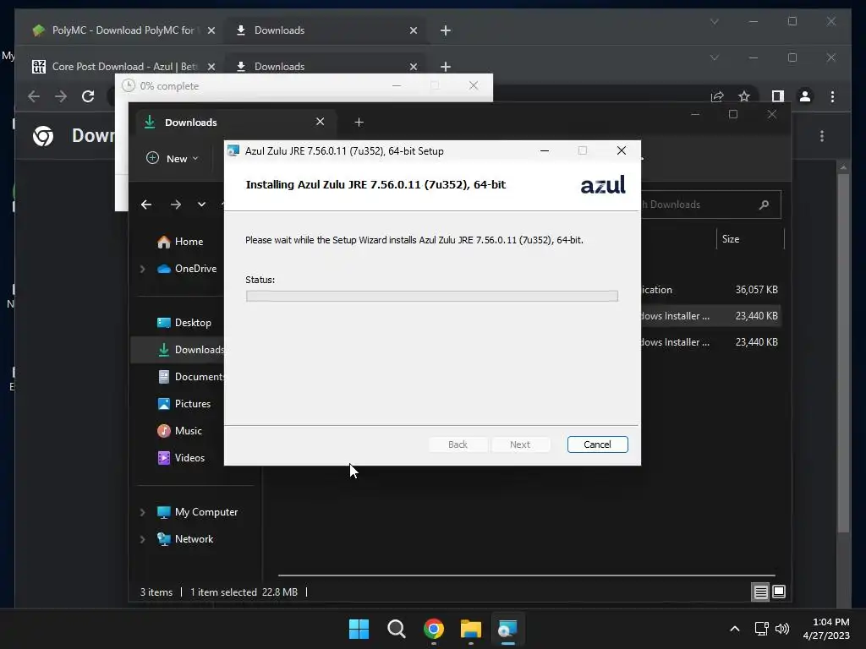Viewport: 866px width, 649px height.
Task: Open Tab search dropdown in second Chrome
Action: pyautogui.click(x=714, y=57)
